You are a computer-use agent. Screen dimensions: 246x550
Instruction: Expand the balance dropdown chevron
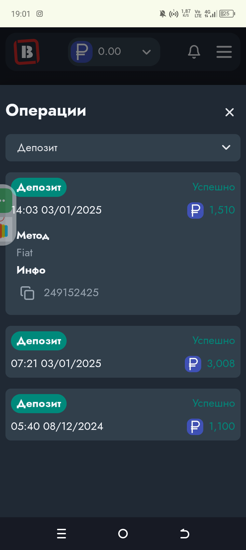tap(147, 52)
